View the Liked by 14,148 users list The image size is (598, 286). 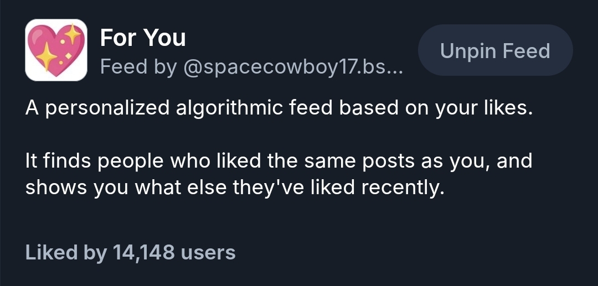pyautogui.click(x=130, y=253)
